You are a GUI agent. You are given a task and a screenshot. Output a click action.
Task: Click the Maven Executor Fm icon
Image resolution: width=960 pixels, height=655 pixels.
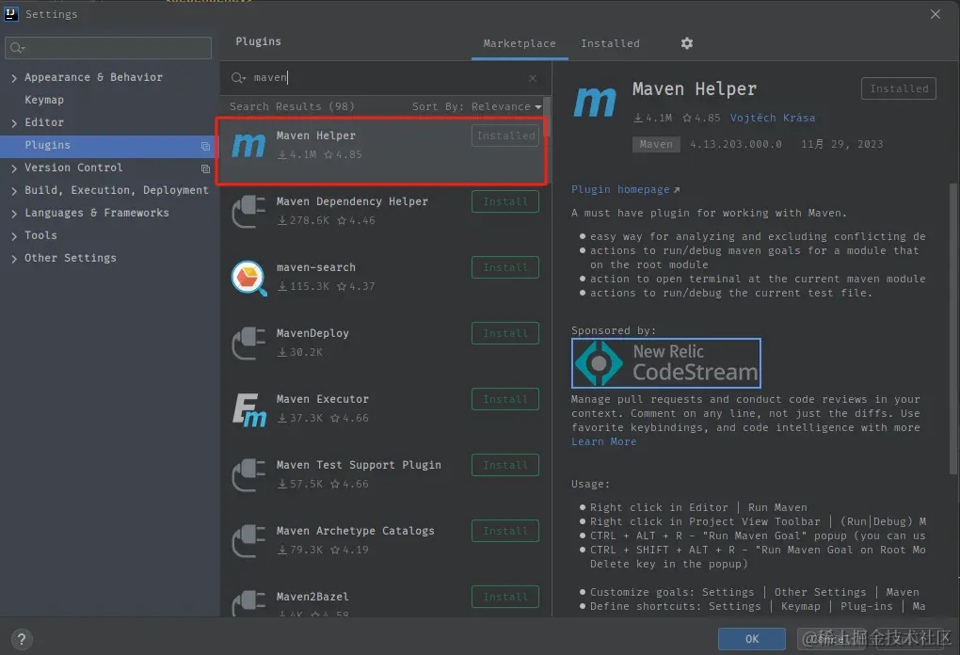click(x=248, y=409)
